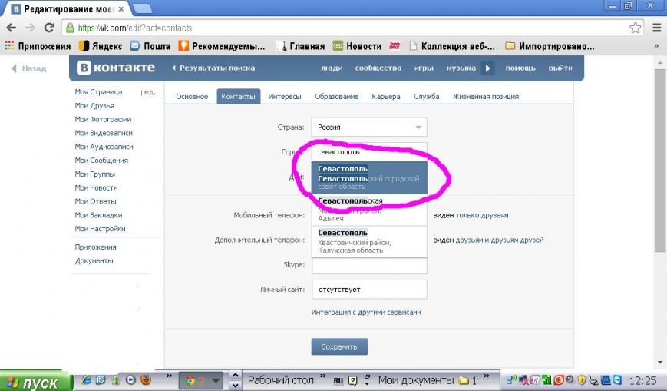Select the Севастопольская Адыгея suggestion

click(368, 210)
